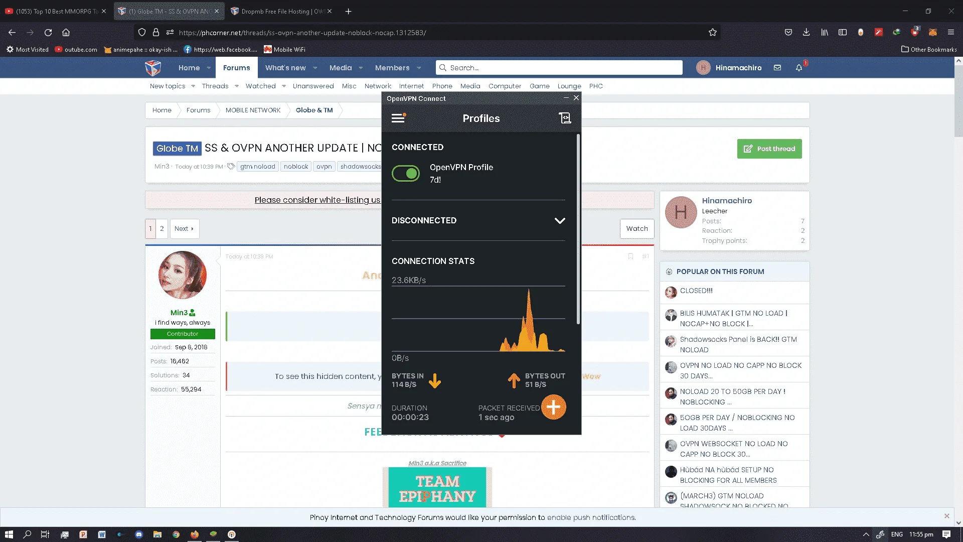This screenshot has height=542, width=963.
Task: Click the Watch thread button
Action: (x=637, y=228)
